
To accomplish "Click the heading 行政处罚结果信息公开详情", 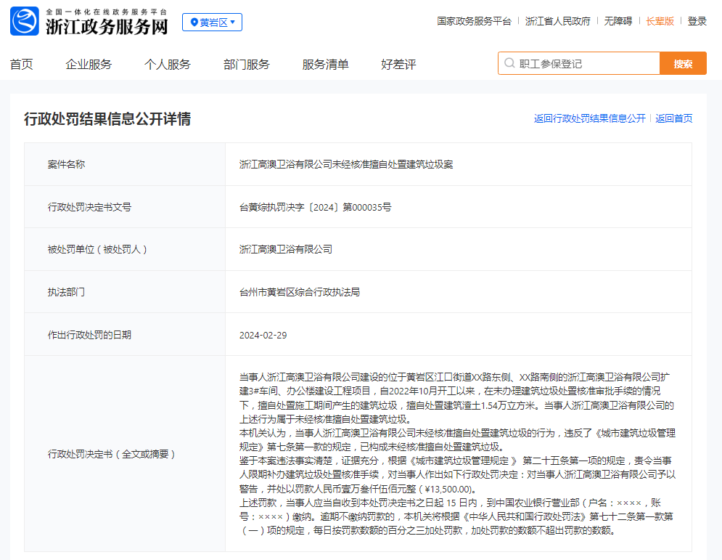I will (107, 119).
